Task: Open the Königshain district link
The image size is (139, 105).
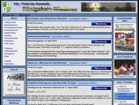Action: click(x=9, y=54)
